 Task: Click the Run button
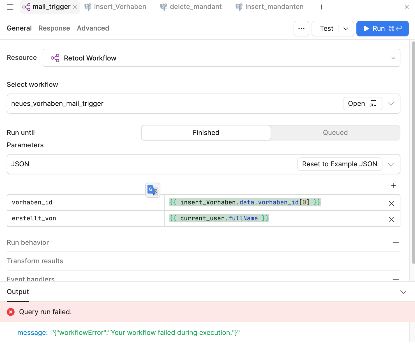382,29
